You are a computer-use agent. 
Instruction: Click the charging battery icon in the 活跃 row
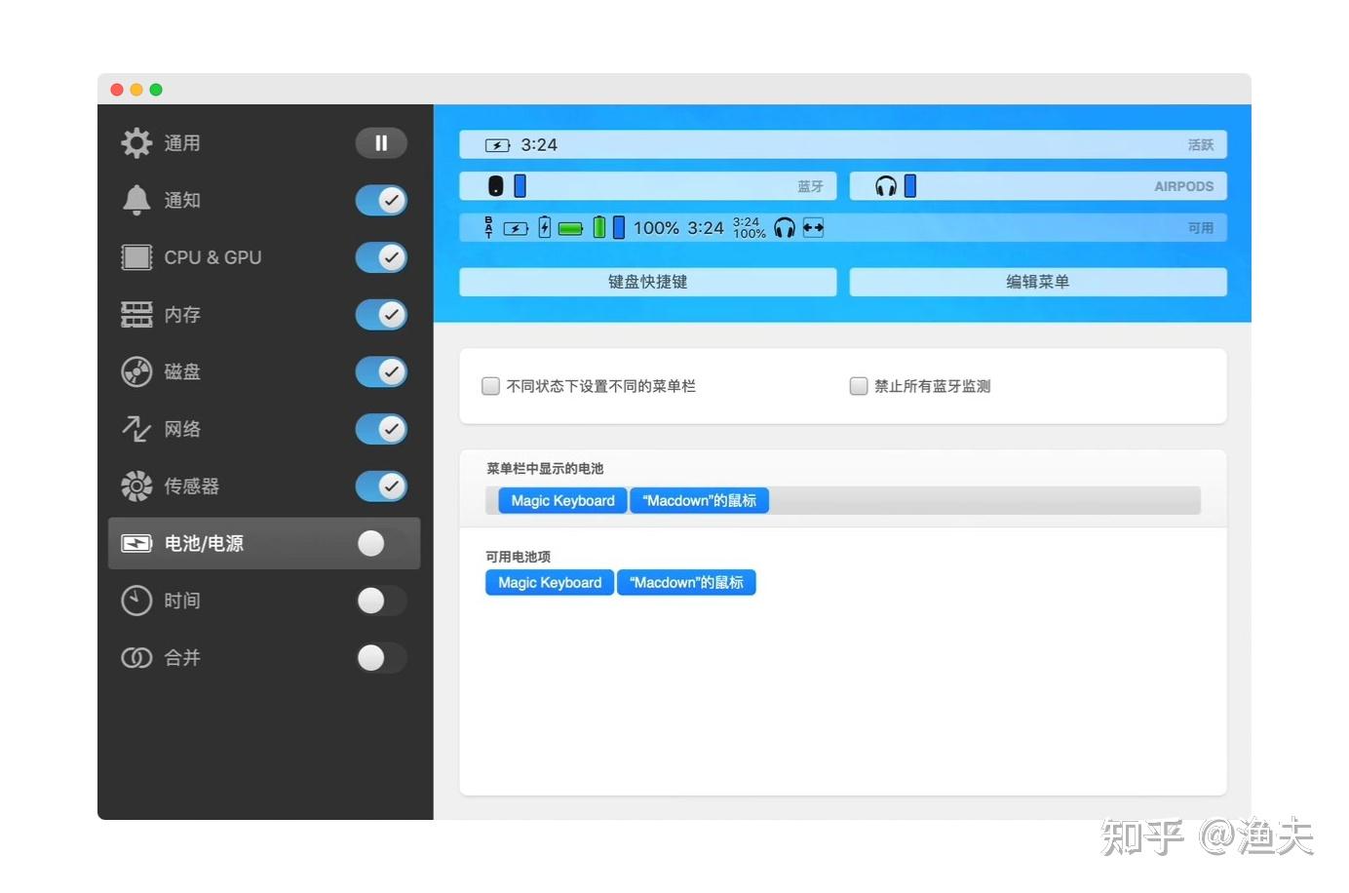(x=497, y=145)
